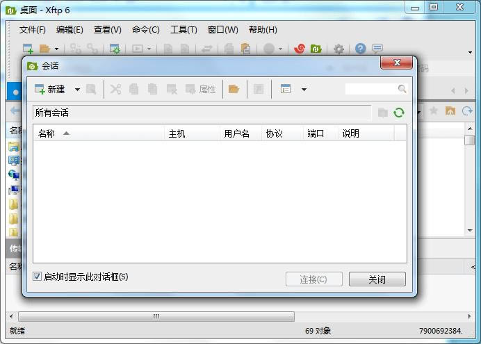The width and height of the screenshot is (481, 344).
Task: Open the 工具(T) menu
Action: 184,30
